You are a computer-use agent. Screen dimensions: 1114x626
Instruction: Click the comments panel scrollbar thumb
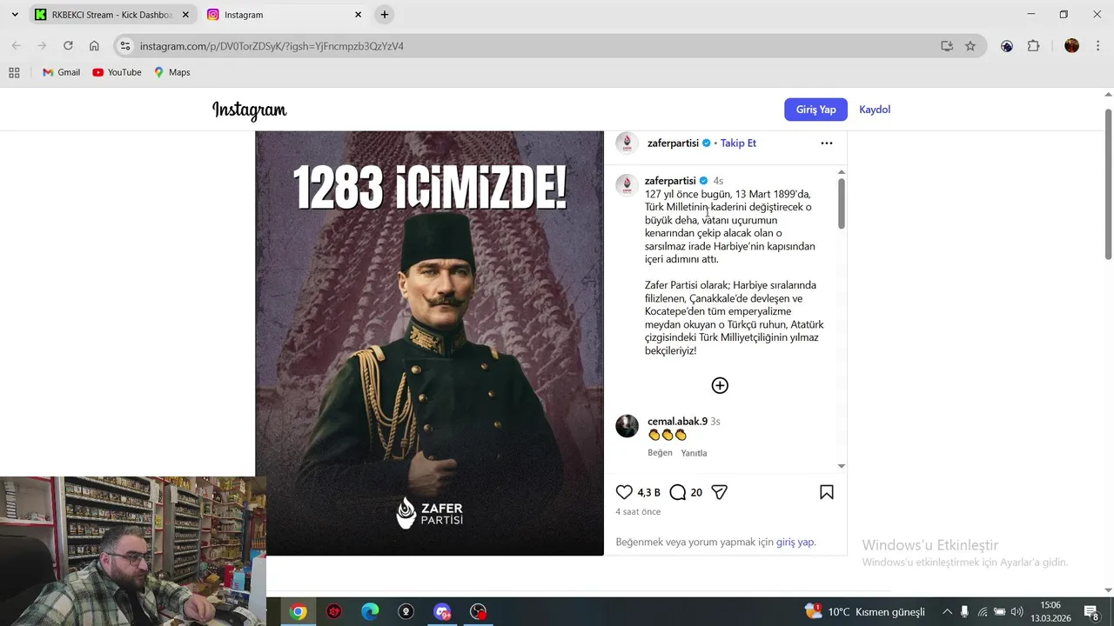coord(841,203)
